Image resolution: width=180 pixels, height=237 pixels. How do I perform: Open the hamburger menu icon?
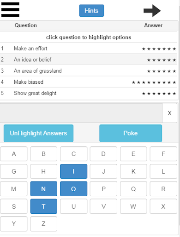click(x=10, y=10)
